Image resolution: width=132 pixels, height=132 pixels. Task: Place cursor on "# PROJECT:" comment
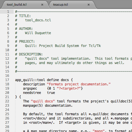[25, 42]
